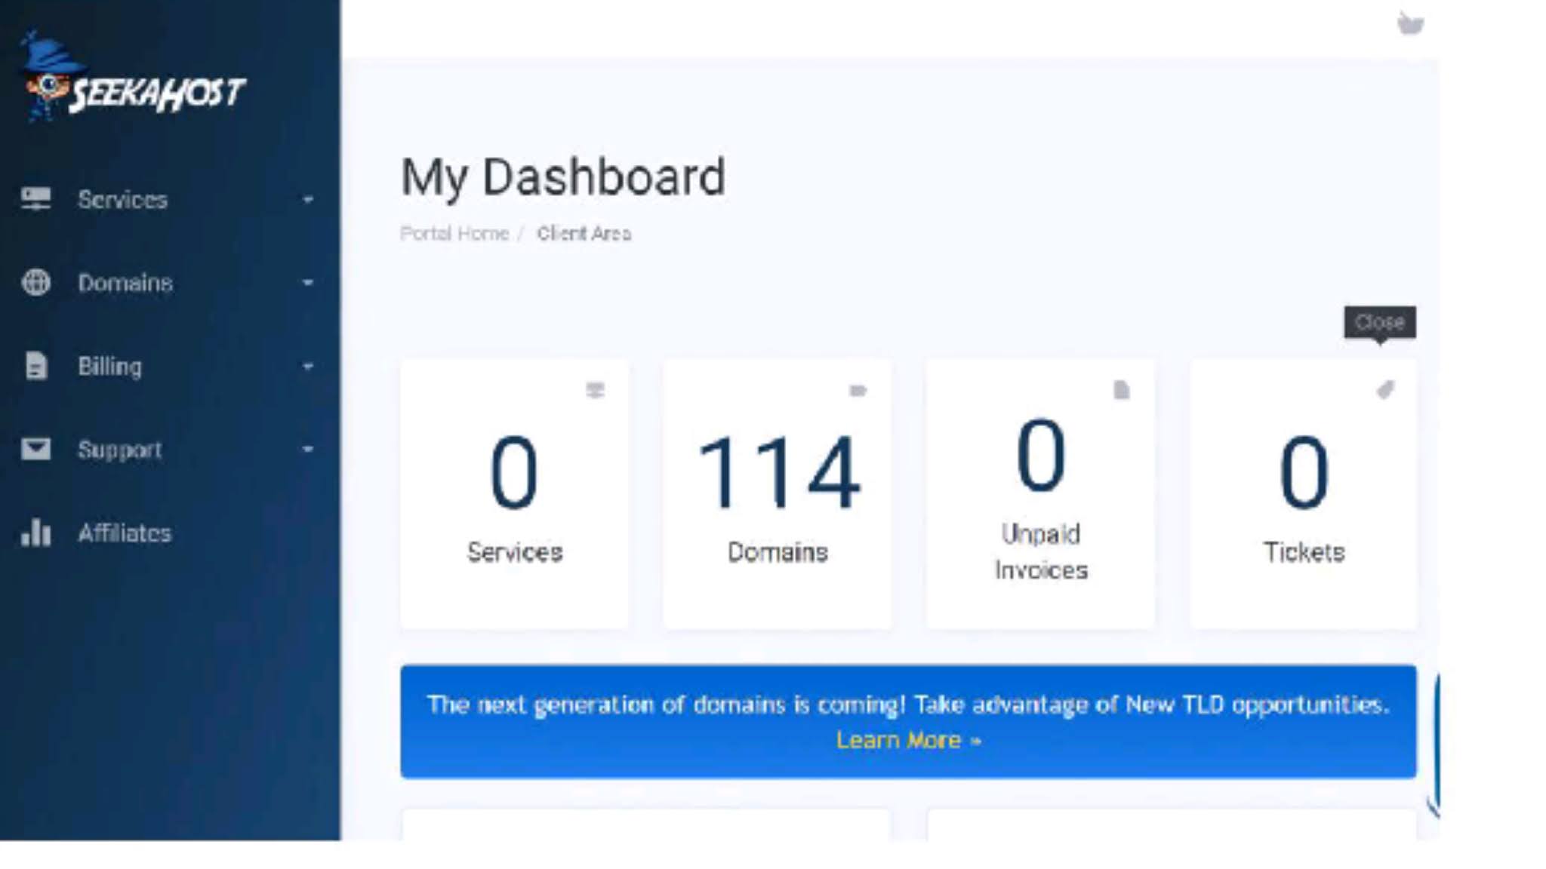
Task: Expand the Domains menu arrow
Action: (x=307, y=283)
